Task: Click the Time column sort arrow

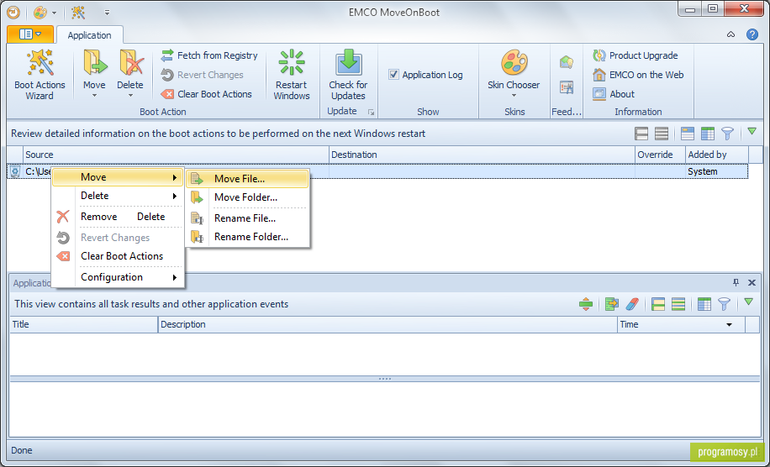Action: 730,325
